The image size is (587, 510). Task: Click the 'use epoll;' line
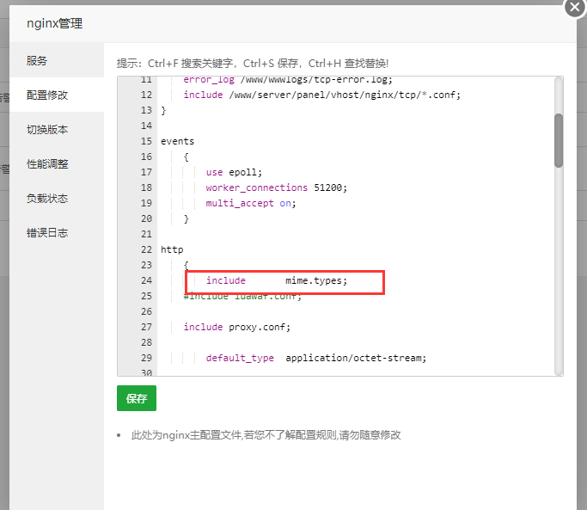pos(234,172)
